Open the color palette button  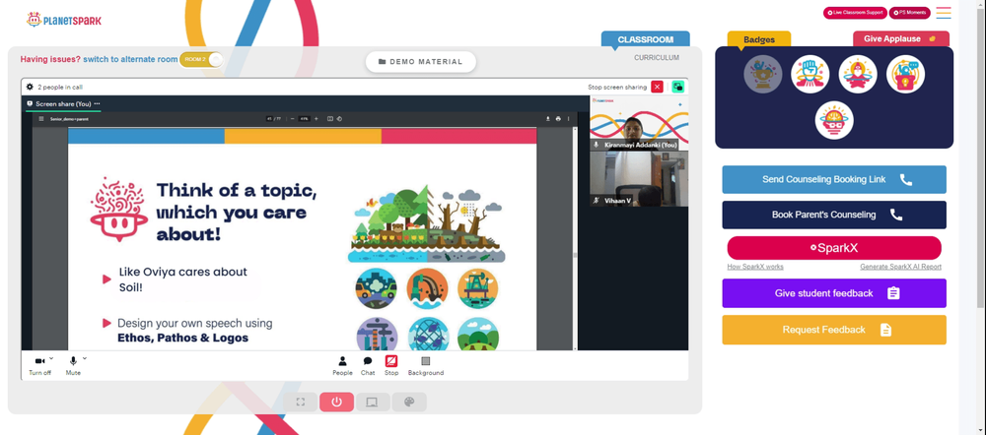coord(409,402)
